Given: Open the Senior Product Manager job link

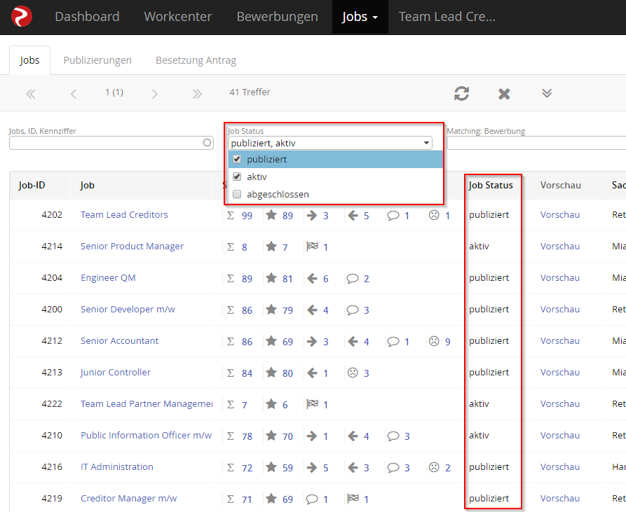Looking at the screenshot, I should click(132, 246).
